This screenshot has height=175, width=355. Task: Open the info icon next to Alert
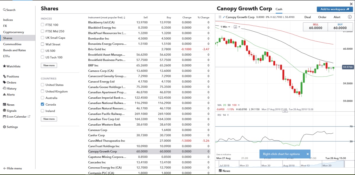[350, 17]
